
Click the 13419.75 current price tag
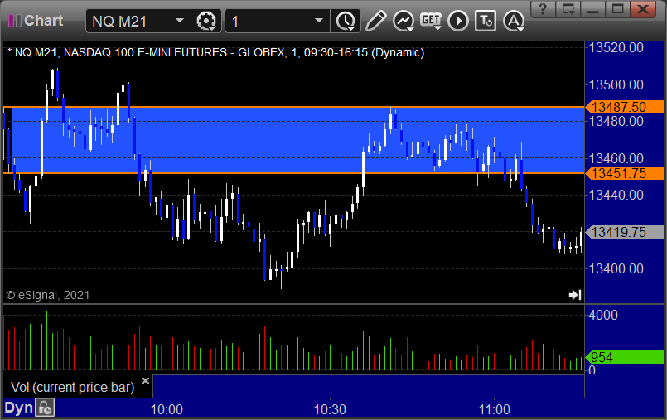(625, 232)
